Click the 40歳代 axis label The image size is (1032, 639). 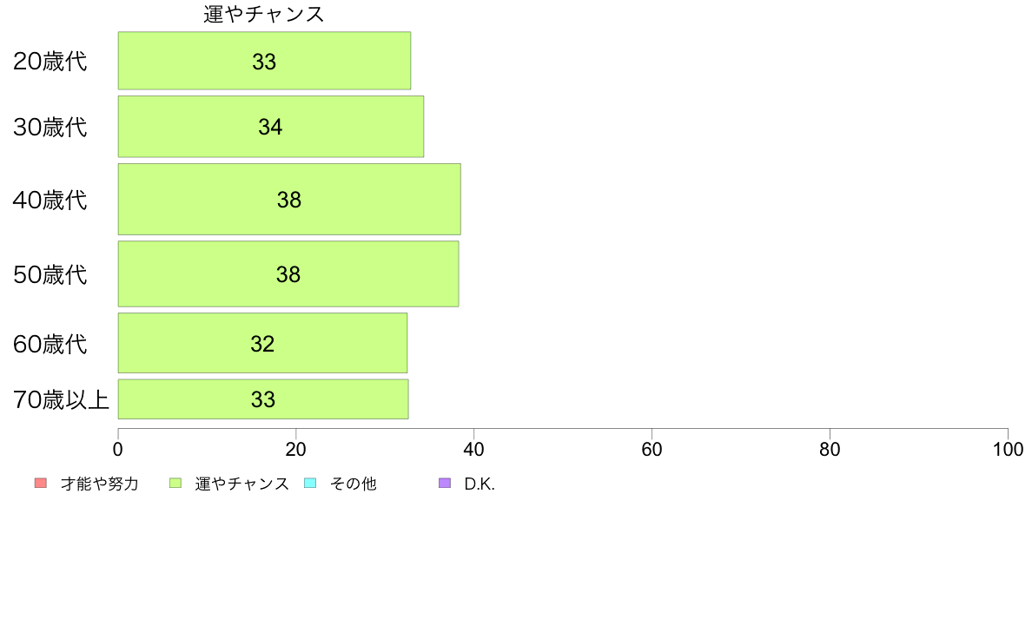tap(50, 200)
